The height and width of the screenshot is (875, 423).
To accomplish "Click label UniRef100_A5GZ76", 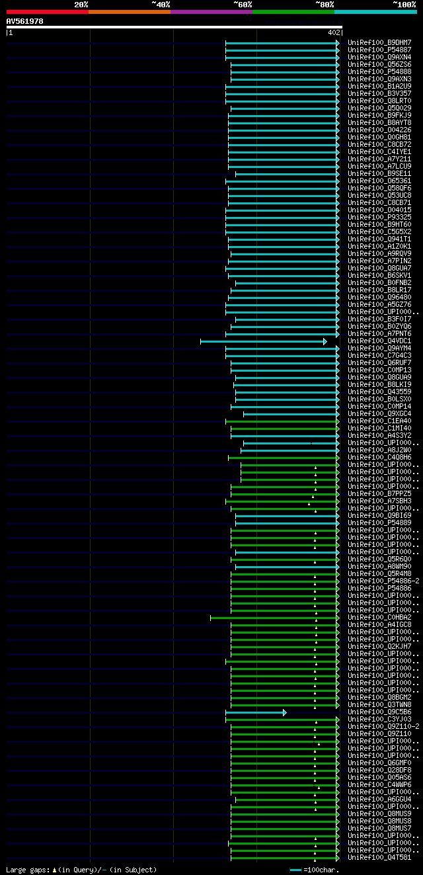I will [x=379, y=304].
